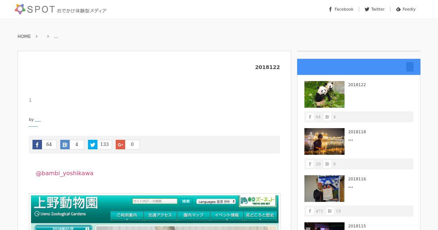
Task: Click the author name link after 'by'
Action: pyautogui.click(x=38, y=120)
